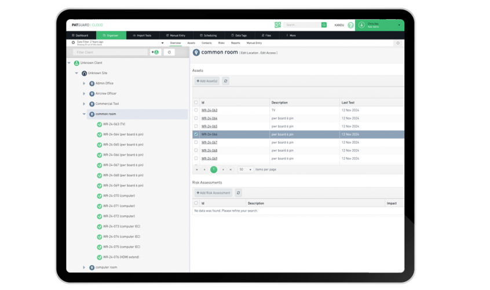Viewport: 490px width, 290px height.
Task: Click the crosshair locate icon at right
Action: (398, 43)
